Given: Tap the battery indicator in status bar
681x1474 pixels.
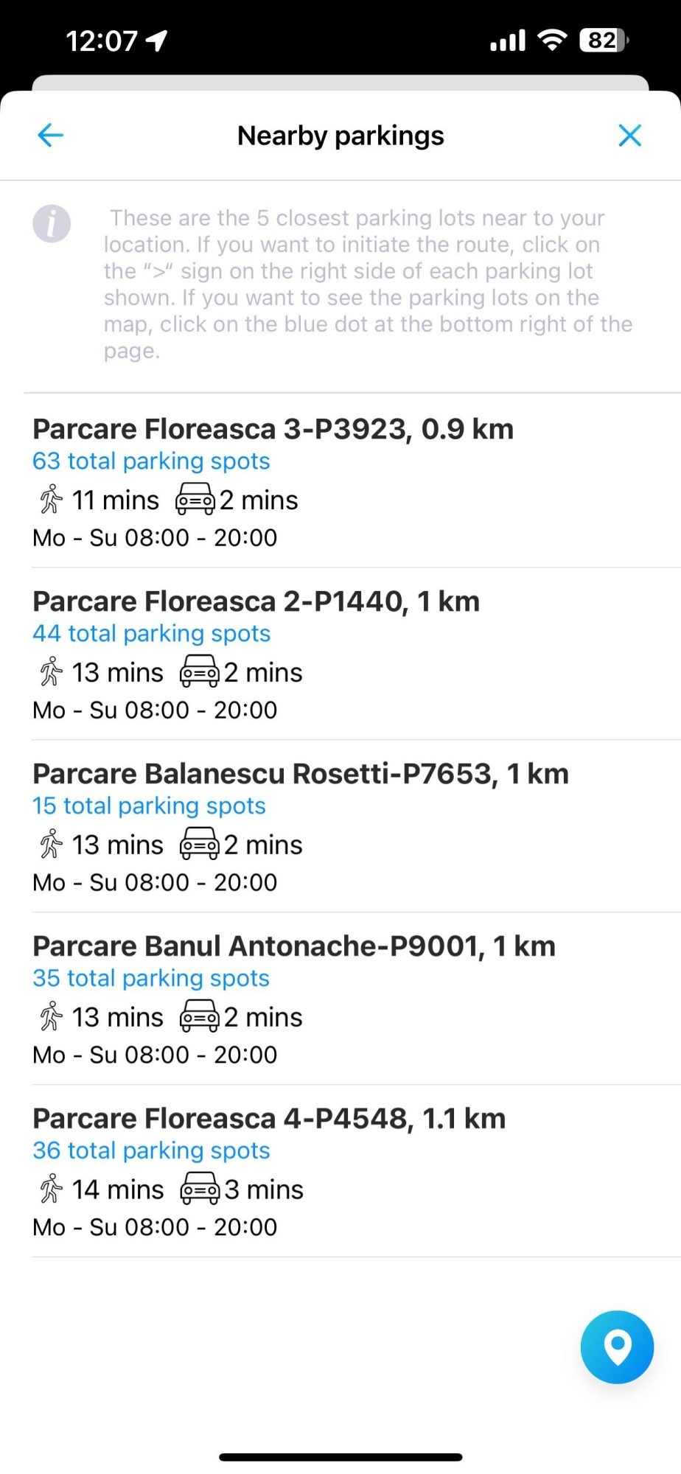Looking at the screenshot, I should pyautogui.click(x=604, y=41).
